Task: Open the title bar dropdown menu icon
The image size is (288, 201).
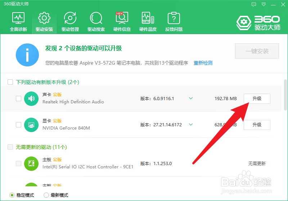Action: [x=264, y=4]
